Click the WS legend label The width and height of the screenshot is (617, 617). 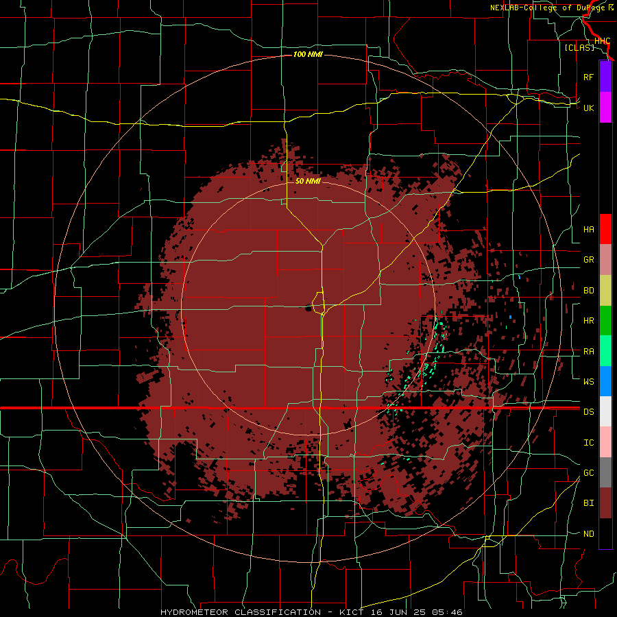pos(588,382)
